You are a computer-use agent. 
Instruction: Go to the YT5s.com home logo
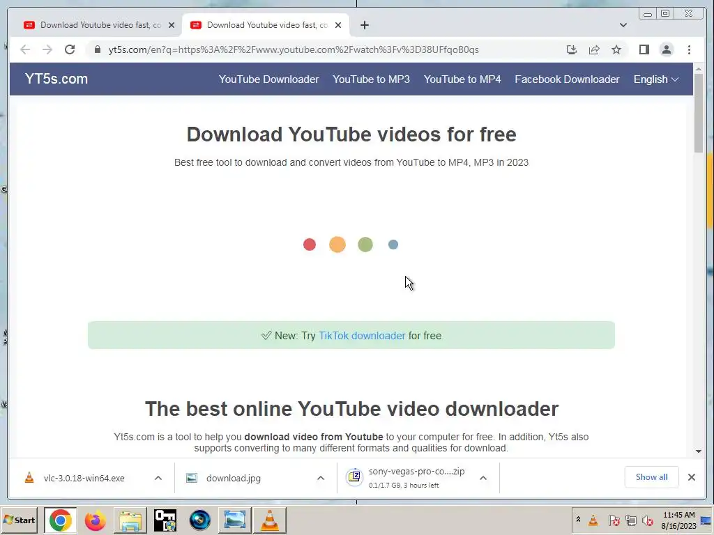point(56,79)
